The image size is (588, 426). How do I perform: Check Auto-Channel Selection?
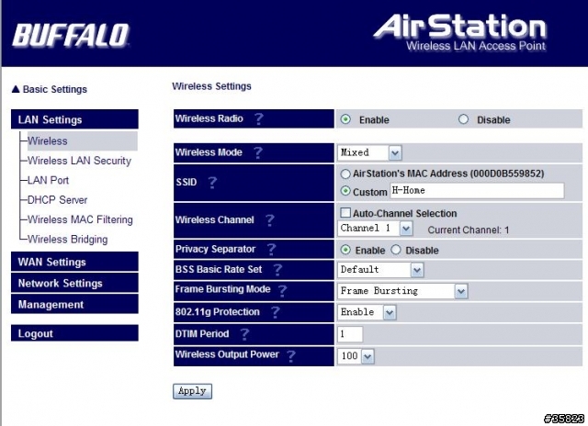[x=345, y=213]
